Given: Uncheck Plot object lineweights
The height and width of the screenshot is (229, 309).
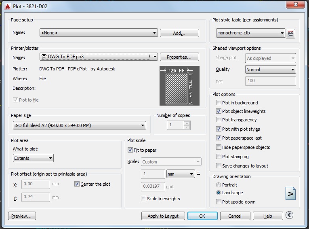Looking at the screenshot, I should (219, 111).
